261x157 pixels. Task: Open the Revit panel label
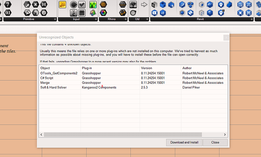(200, 19)
